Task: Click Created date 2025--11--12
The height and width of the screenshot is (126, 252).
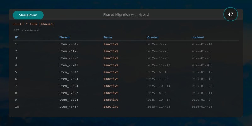Action: click(159, 65)
